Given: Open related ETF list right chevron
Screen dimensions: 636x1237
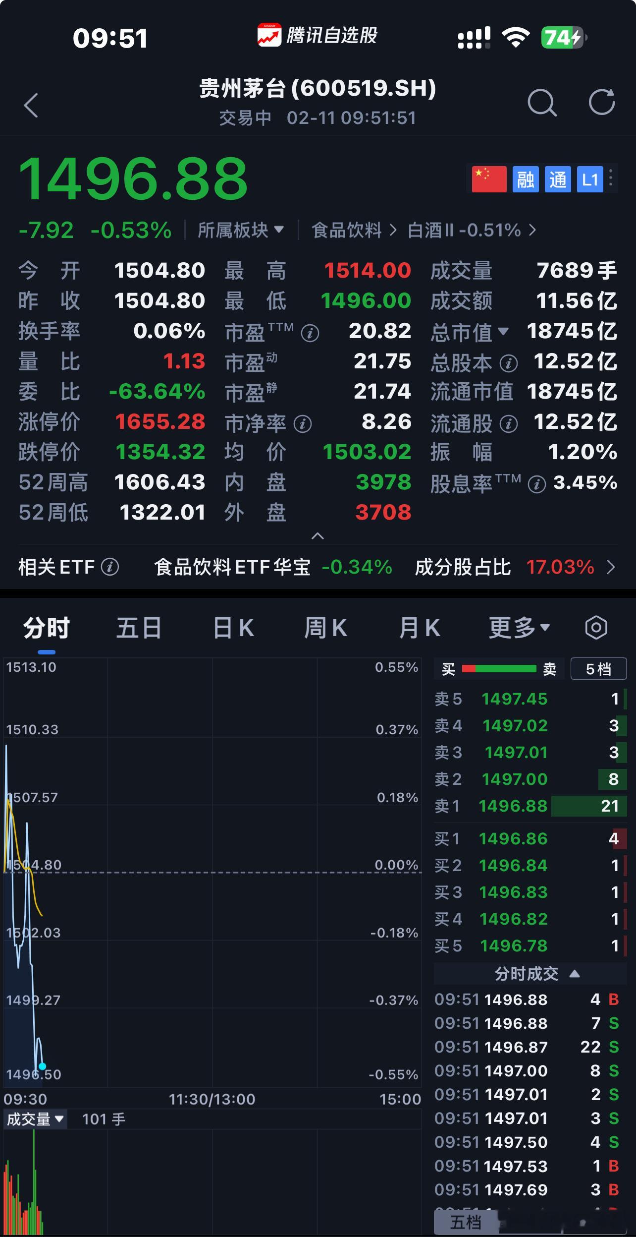Looking at the screenshot, I should (611, 567).
